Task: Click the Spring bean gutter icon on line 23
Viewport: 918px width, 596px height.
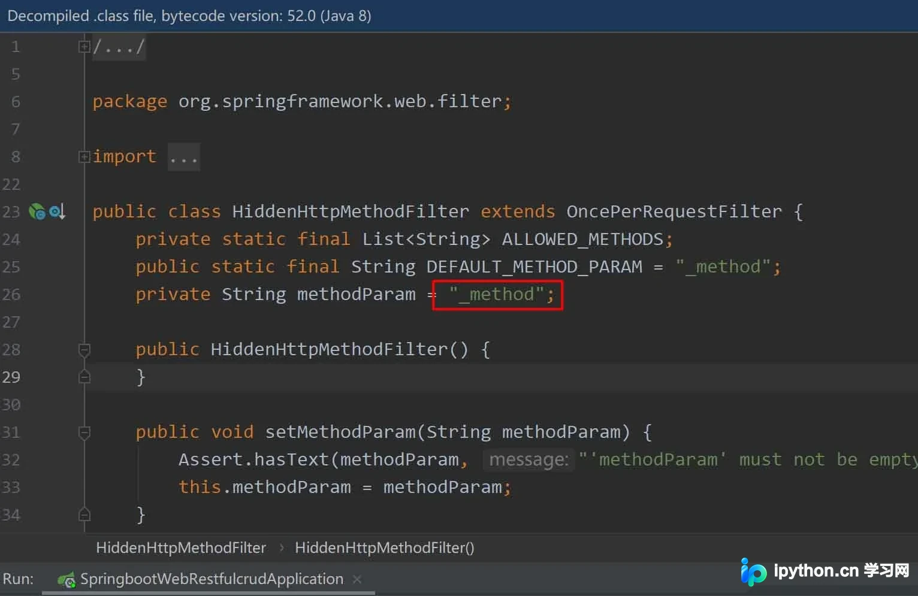Action: coord(37,211)
